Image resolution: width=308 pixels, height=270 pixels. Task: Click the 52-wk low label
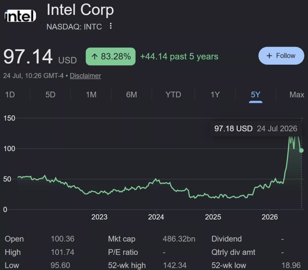click(x=229, y=265)
